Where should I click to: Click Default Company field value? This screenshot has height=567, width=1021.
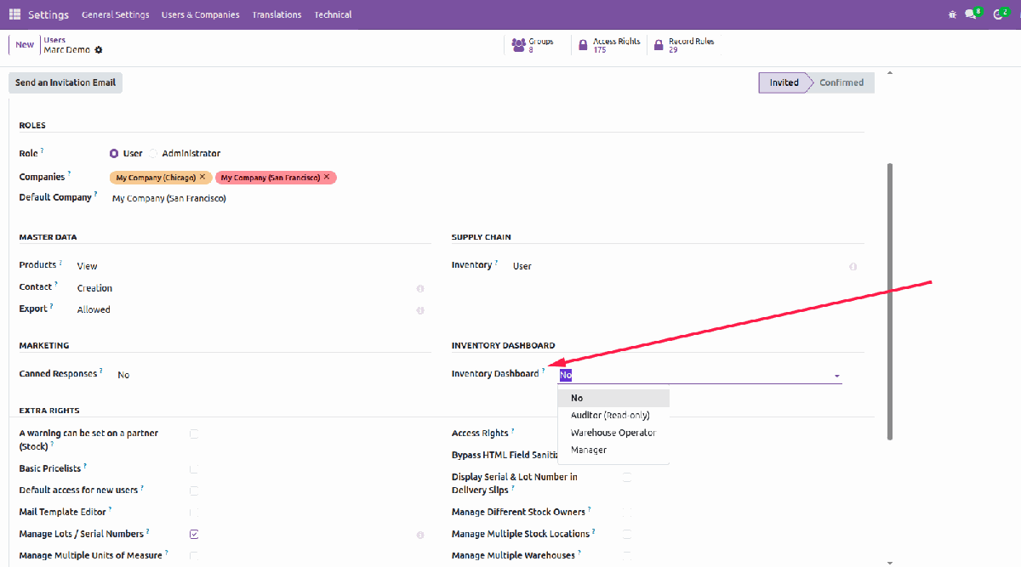(169, 198)
